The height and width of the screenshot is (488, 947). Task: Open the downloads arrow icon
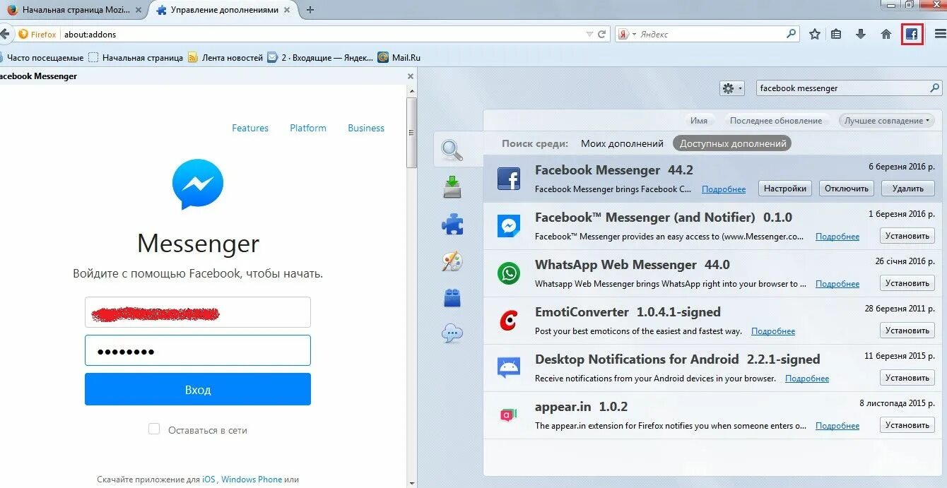[861, 34]
